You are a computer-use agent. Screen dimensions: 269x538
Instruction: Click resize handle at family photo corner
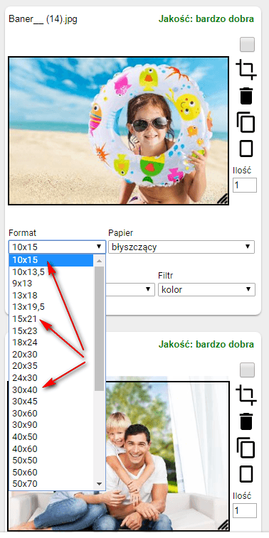pyautogui.click(x=223, y=525)
